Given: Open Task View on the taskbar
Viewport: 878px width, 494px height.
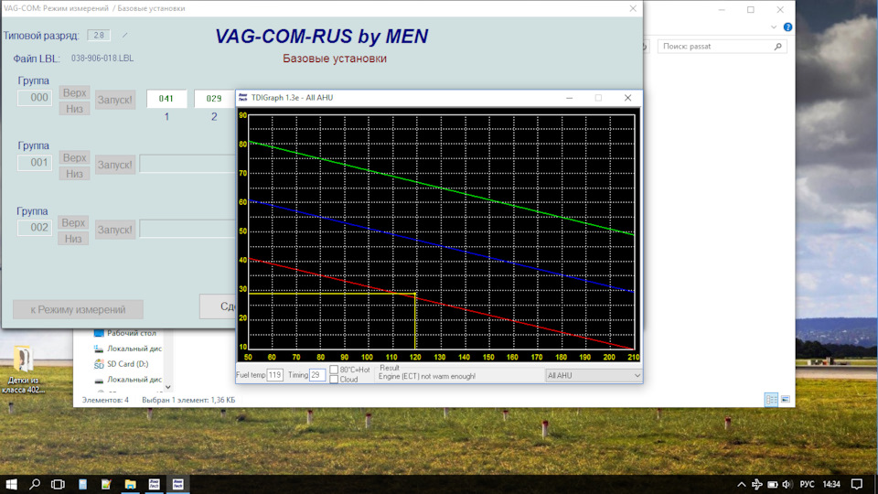Looking at the screenshot, I should [x=58, y=484].
